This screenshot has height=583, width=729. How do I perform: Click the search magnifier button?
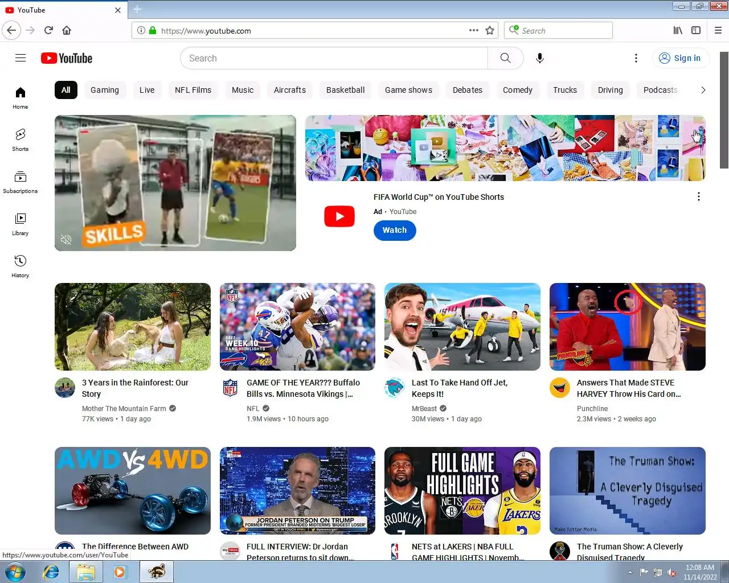(x=505, y=58)
